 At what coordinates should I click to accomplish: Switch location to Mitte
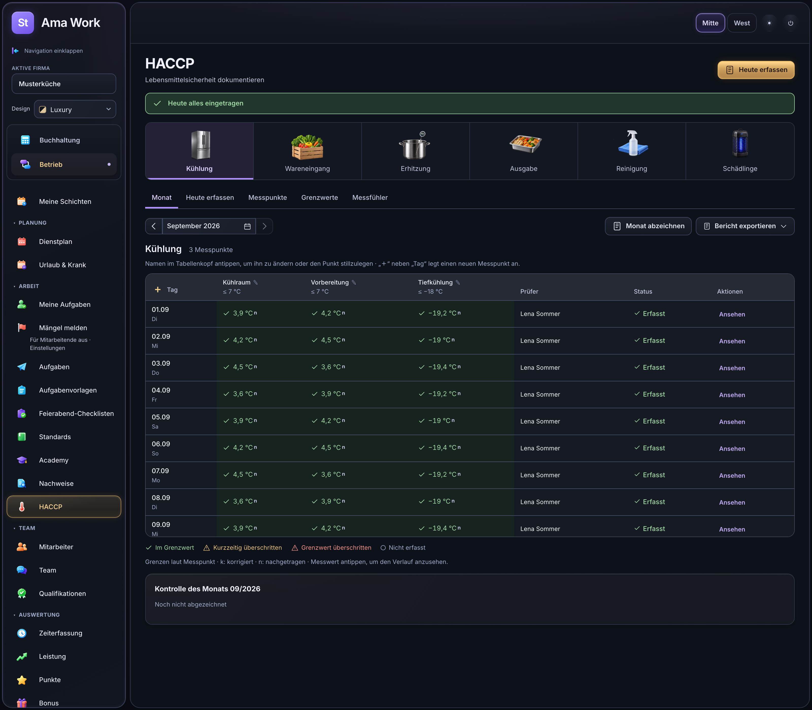tap(710, 23)
